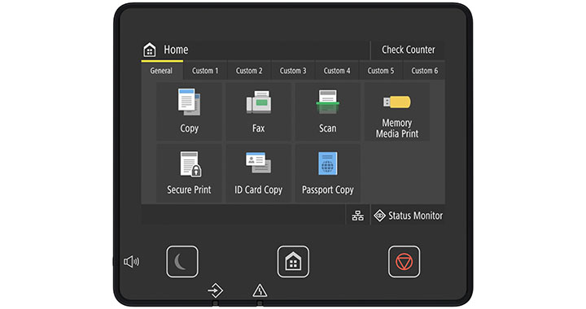
Task: Open the Fax function
Action: click(258, 111)
